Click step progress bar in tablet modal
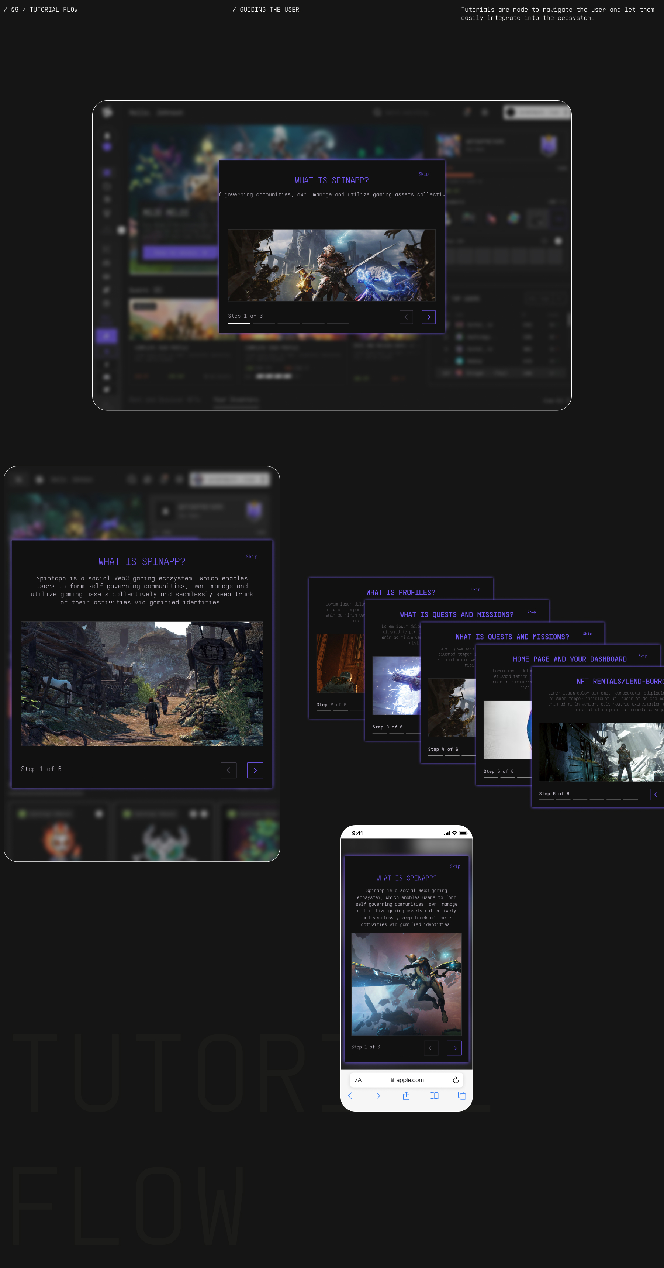 [x=92, y=778]
